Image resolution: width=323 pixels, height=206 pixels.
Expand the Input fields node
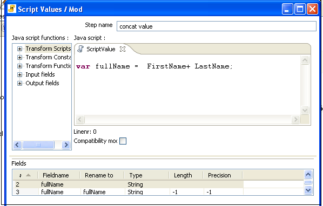(x=19, y=74)
